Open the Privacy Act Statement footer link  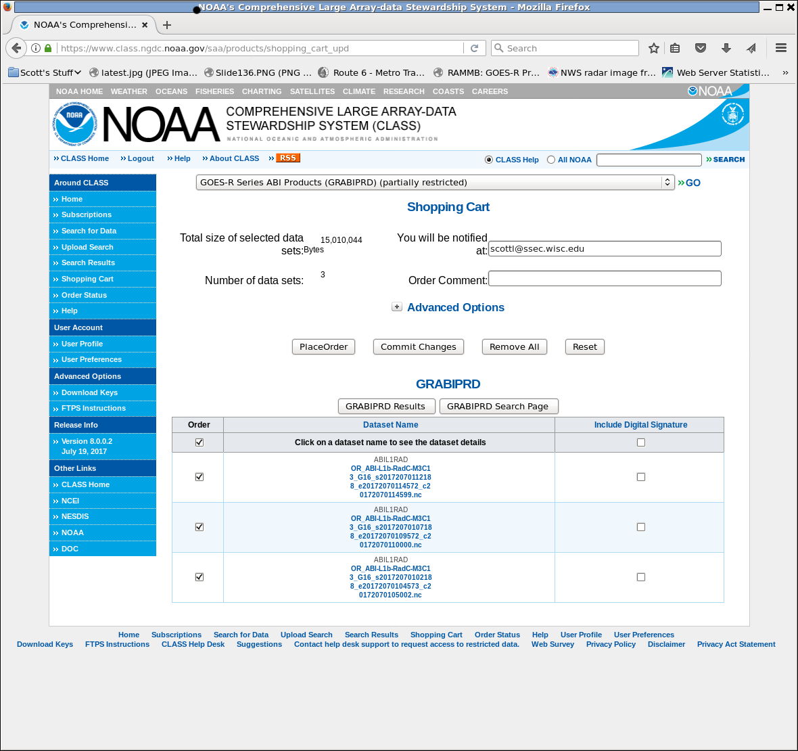[x=736, y=645]
